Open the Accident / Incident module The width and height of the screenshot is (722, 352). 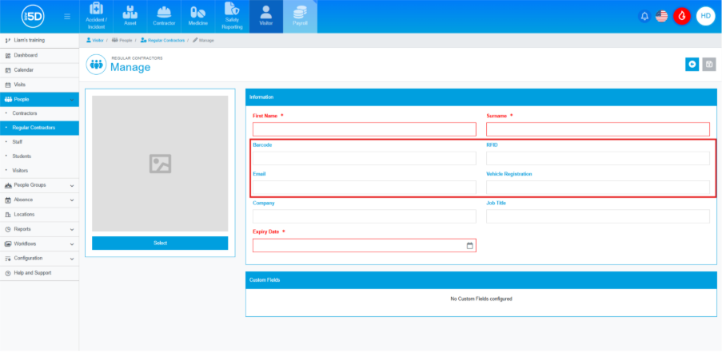[x=97, y=16]
